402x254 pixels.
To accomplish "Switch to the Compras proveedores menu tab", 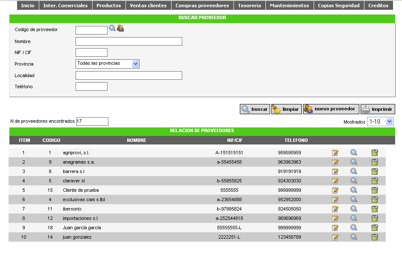I will click(x=202, y=6).
